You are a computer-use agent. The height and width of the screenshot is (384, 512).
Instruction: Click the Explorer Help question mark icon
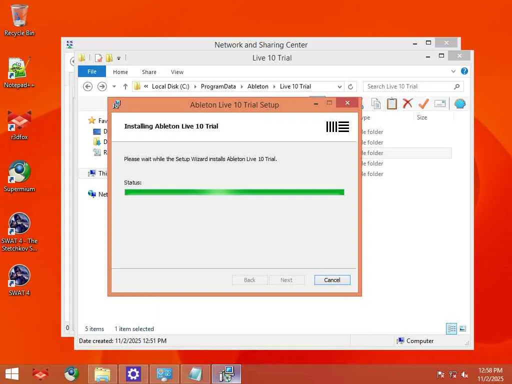[x=464, y=71]
